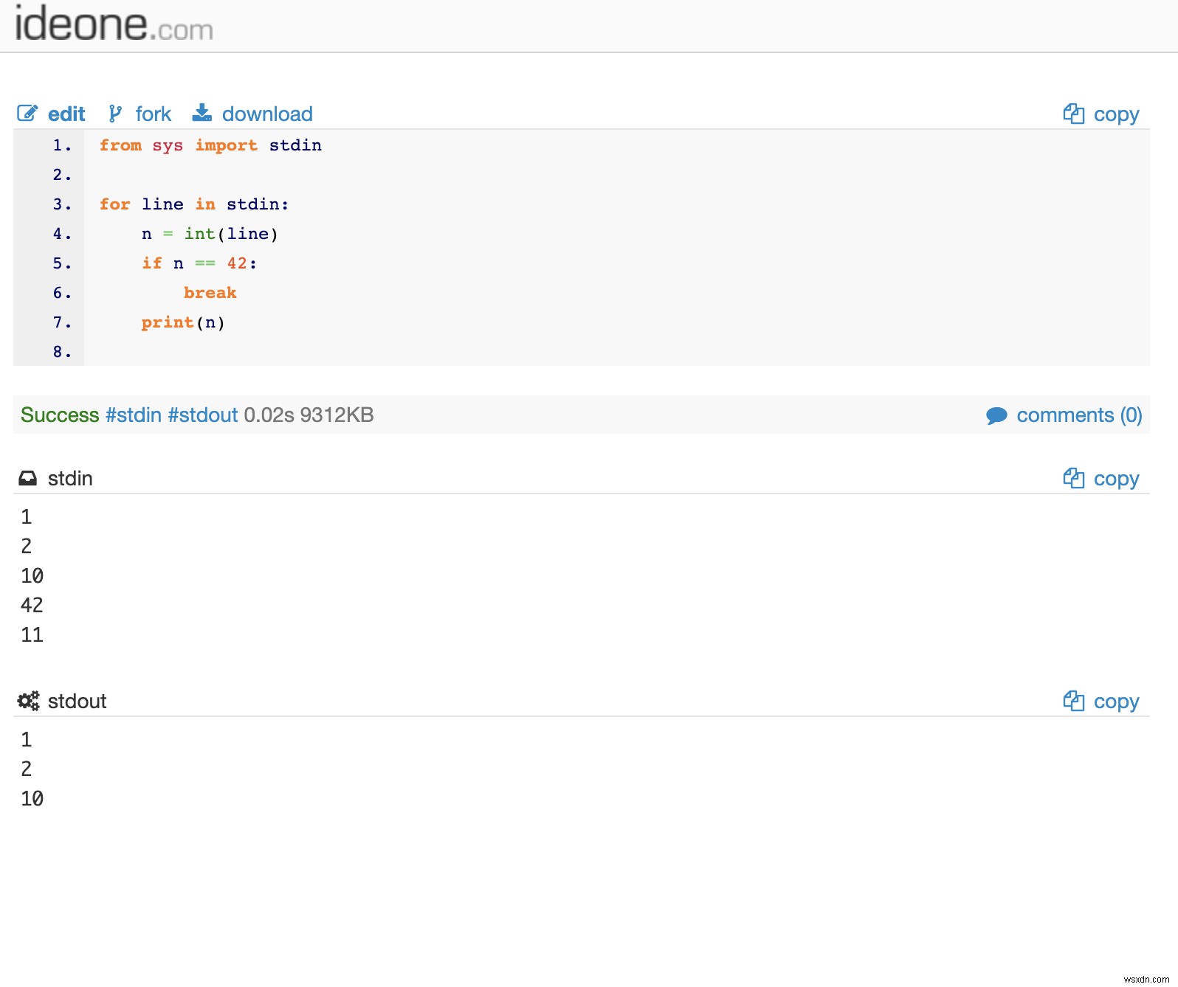Click the edit pencil icon

[27, 114]
